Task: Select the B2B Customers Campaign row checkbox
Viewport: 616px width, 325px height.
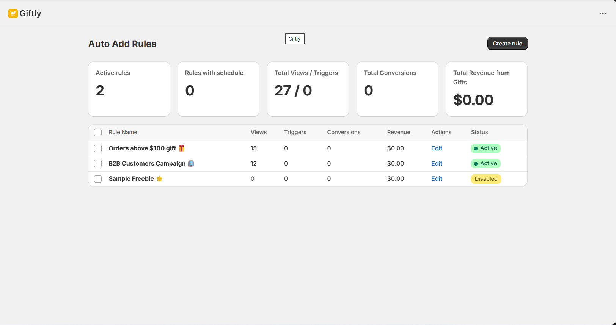Action: coord(98,164)
